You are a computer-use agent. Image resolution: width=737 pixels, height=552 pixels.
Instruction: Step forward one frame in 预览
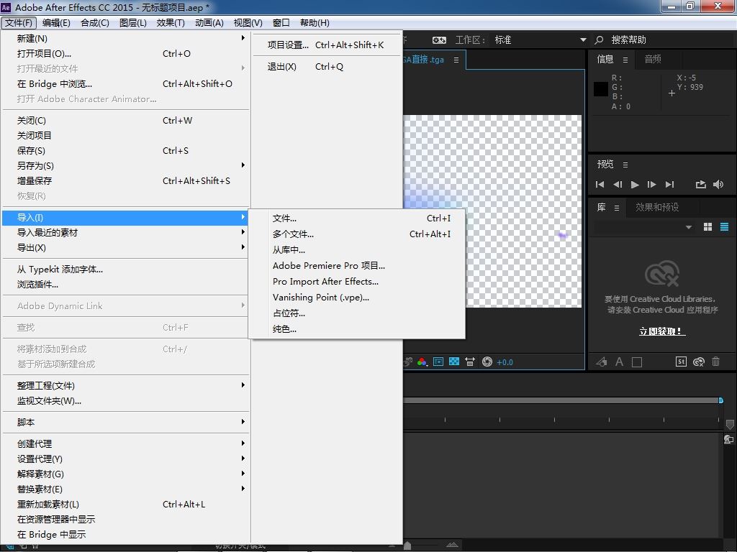click(x=651, y=185)
